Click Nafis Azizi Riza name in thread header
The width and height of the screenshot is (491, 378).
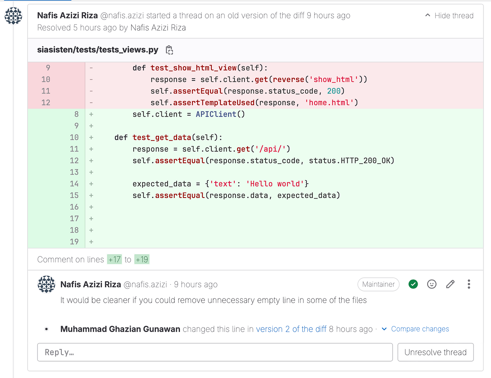(67, 16)
